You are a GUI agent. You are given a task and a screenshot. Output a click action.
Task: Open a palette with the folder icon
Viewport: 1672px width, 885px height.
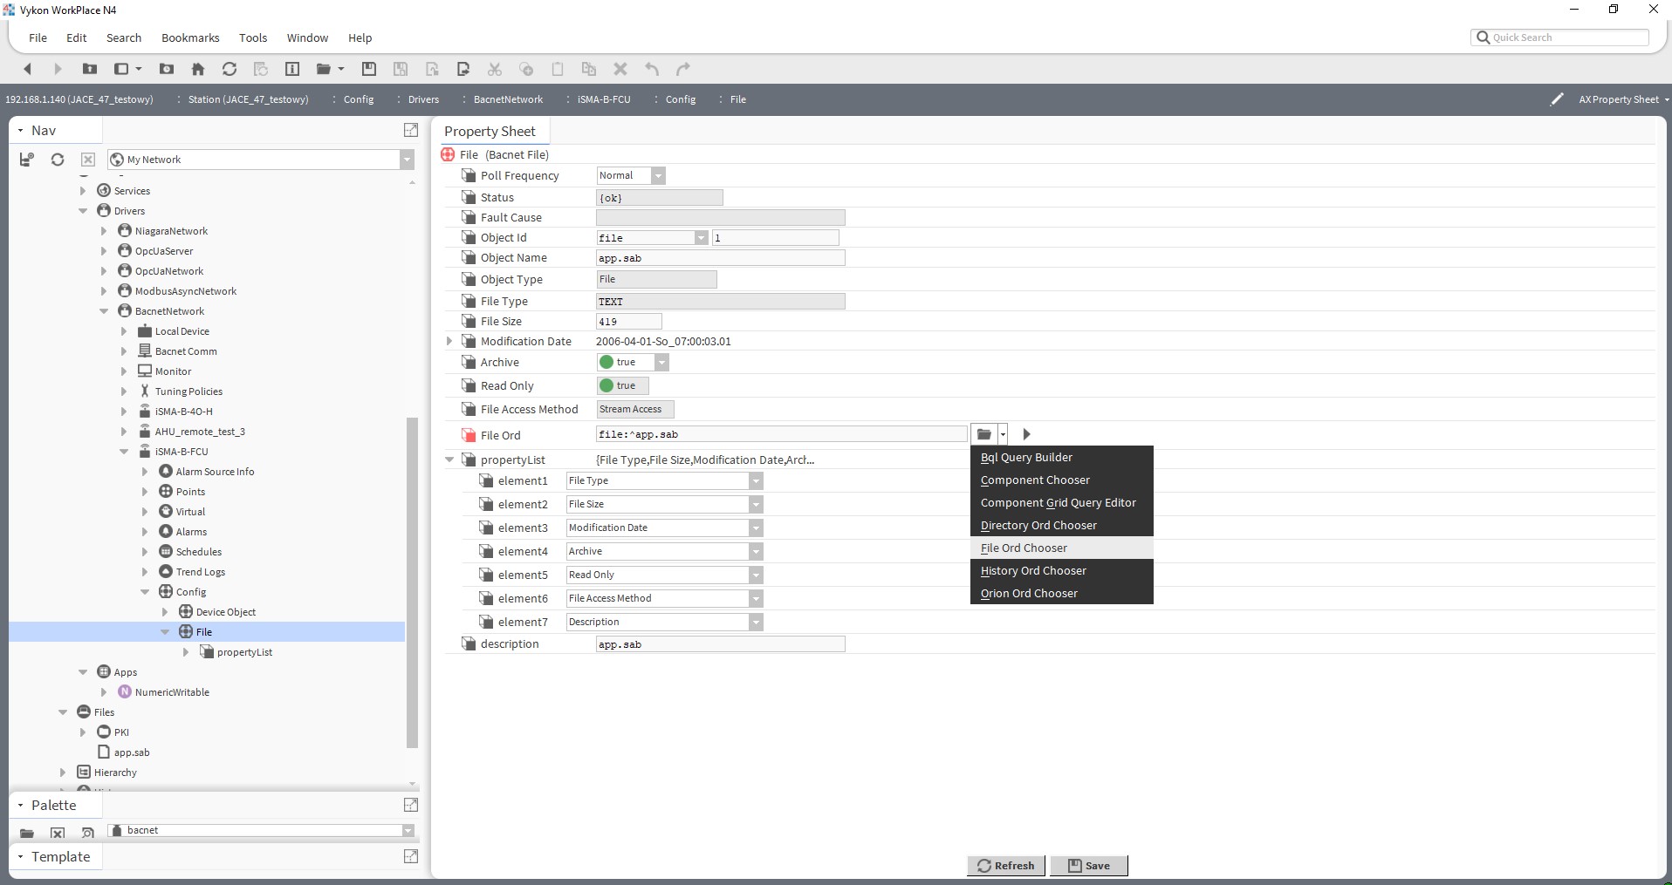point(27,833)
